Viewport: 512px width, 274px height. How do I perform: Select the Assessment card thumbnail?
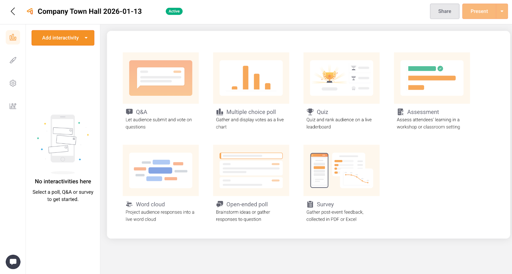tap(432, 78)
